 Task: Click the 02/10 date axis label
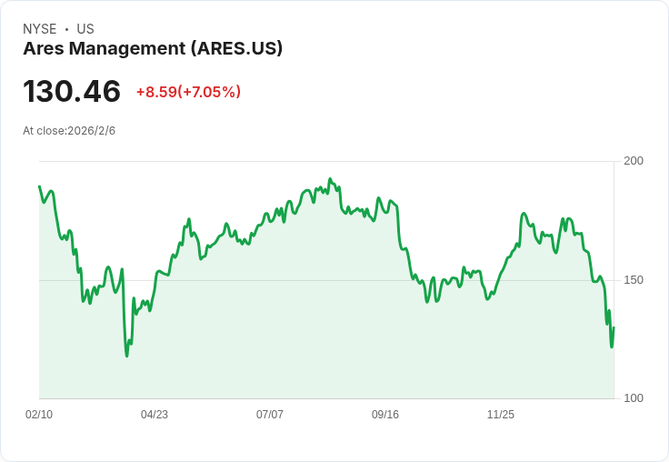pos(39,414)
